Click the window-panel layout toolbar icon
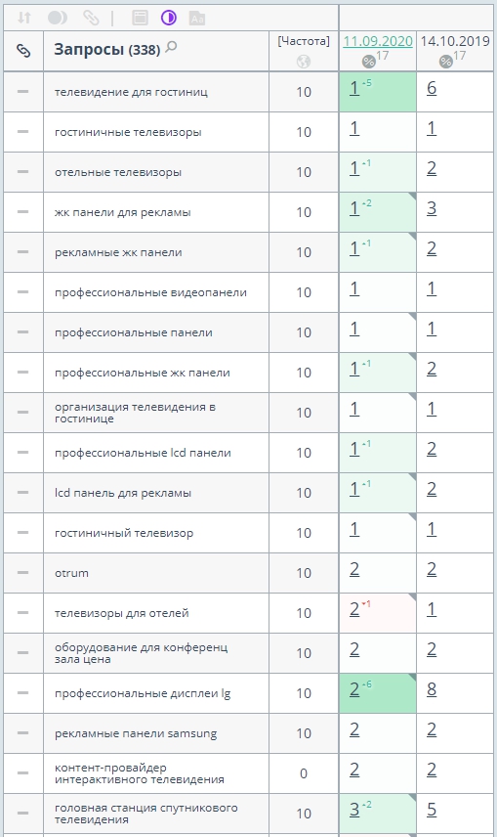This screenshot has height=837, width=497. [140, 18]
